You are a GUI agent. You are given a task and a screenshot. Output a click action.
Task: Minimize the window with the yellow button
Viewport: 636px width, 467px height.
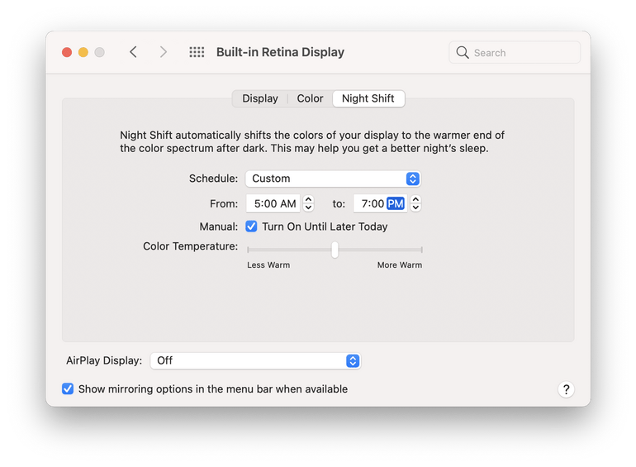83,52
